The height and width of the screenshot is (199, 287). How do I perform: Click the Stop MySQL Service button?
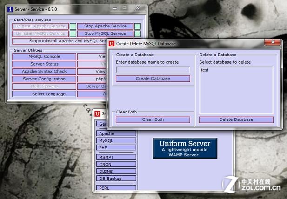105,33
